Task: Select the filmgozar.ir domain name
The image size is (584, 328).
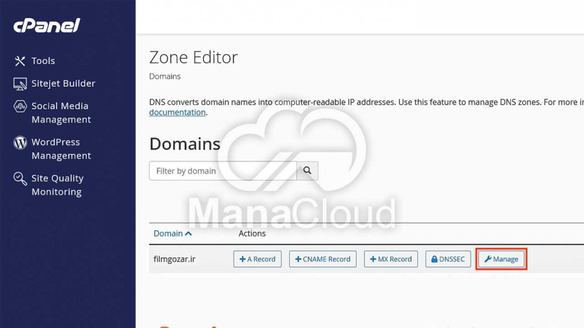Action: click(x=175, y=259)
